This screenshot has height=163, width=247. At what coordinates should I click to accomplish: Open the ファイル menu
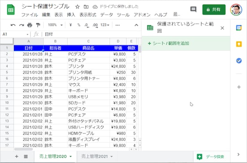(x=30, y=15)
